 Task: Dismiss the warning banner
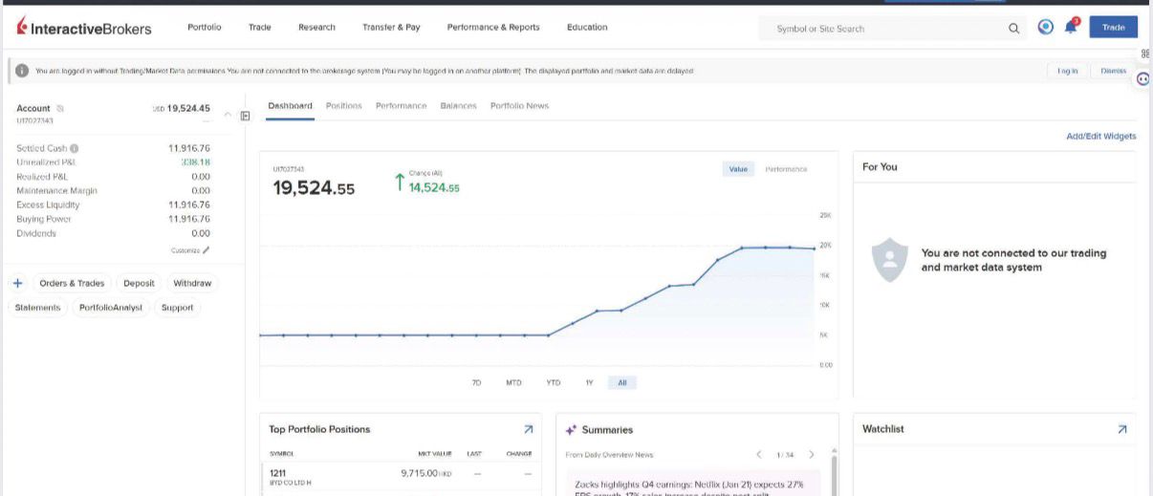point(1113,71)
